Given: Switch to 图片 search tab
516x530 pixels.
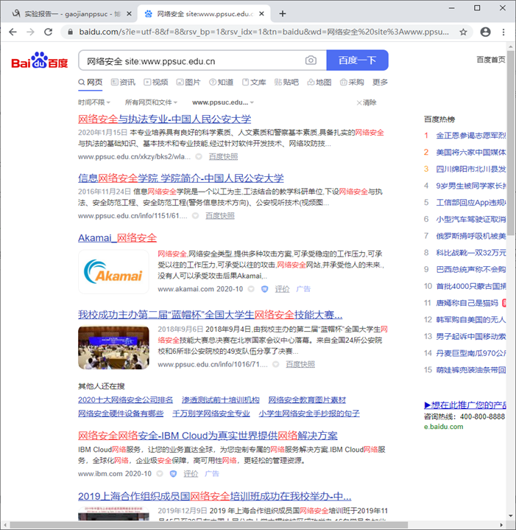Looking at the screenshot, I should pos(188,82).
